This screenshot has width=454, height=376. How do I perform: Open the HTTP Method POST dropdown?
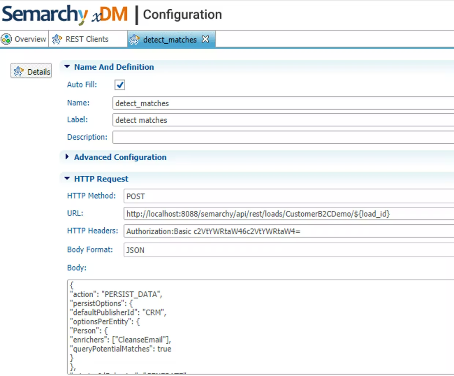click(x=289, y=196)
